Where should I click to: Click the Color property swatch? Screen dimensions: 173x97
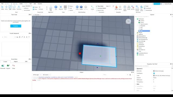(x=154, y=76)
